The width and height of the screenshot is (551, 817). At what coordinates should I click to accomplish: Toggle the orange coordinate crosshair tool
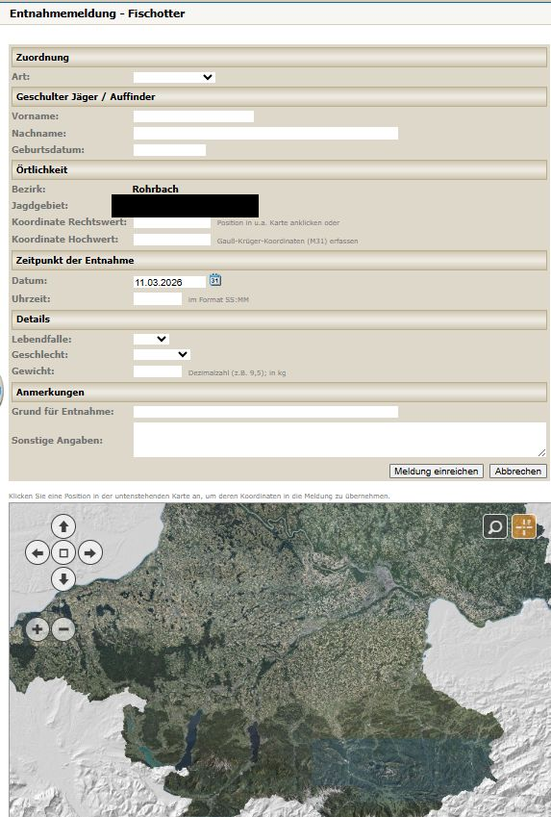(x=524, y=526)
